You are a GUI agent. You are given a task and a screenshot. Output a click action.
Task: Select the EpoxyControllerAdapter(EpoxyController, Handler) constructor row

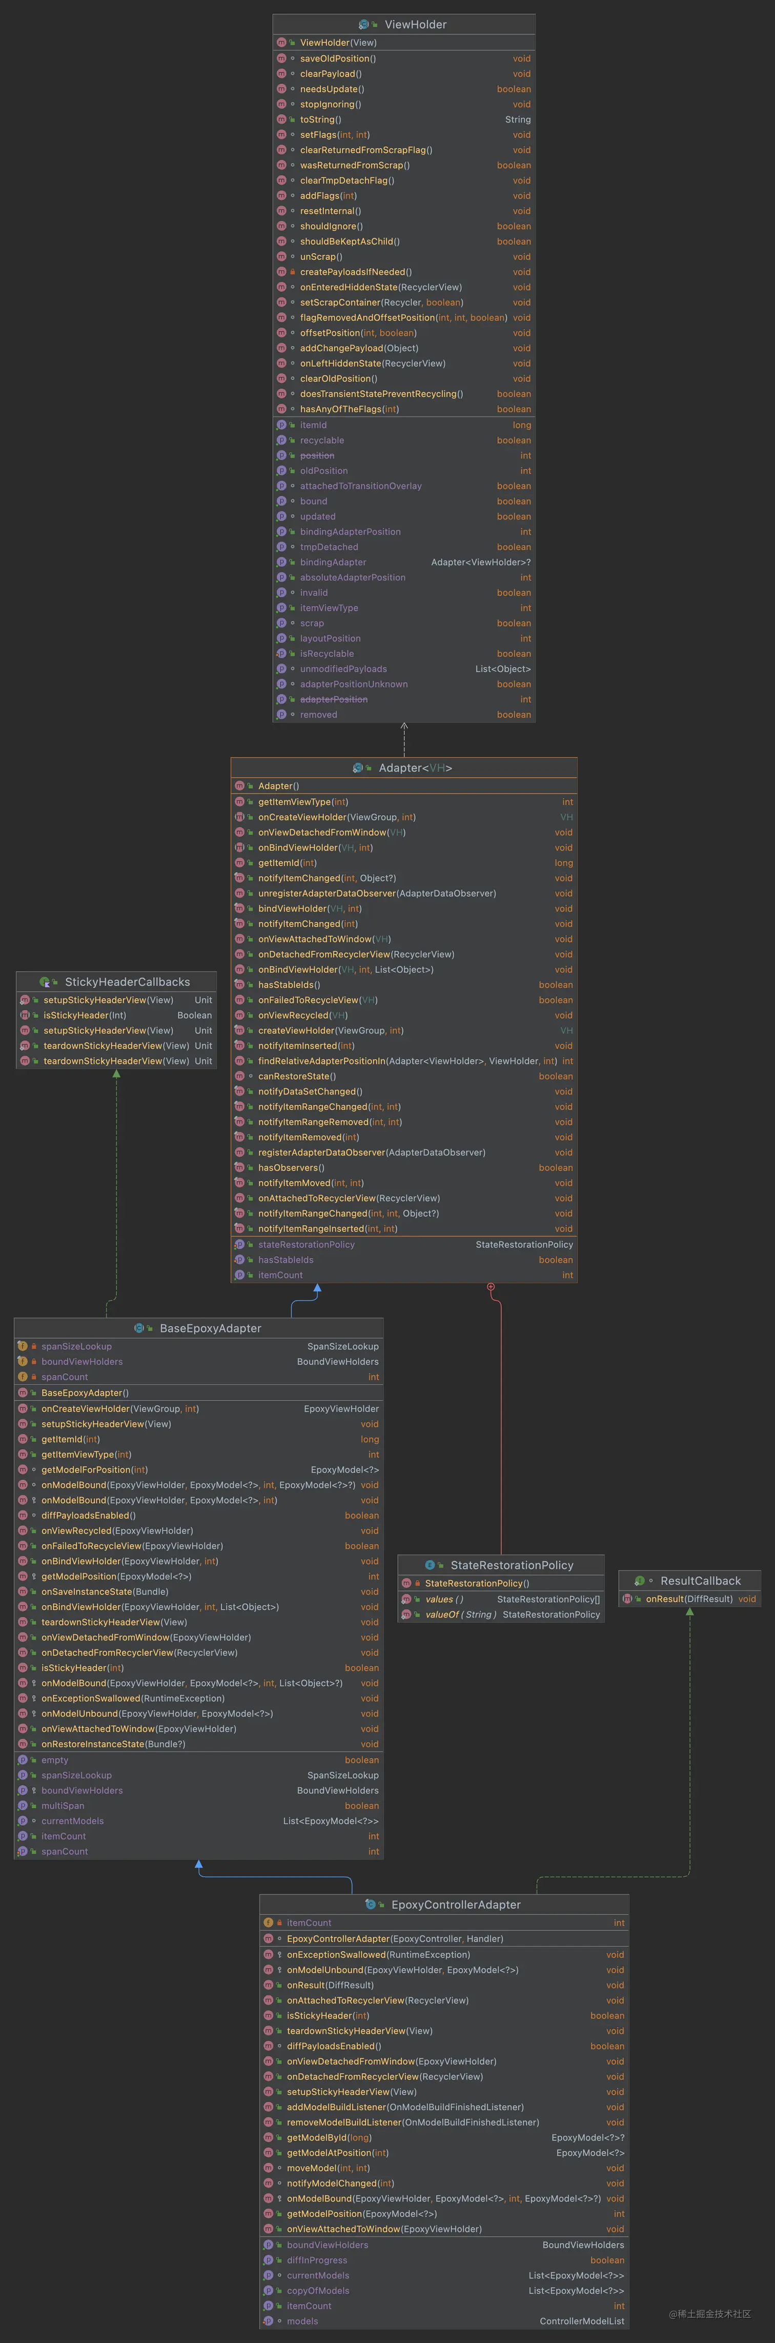444,1938
